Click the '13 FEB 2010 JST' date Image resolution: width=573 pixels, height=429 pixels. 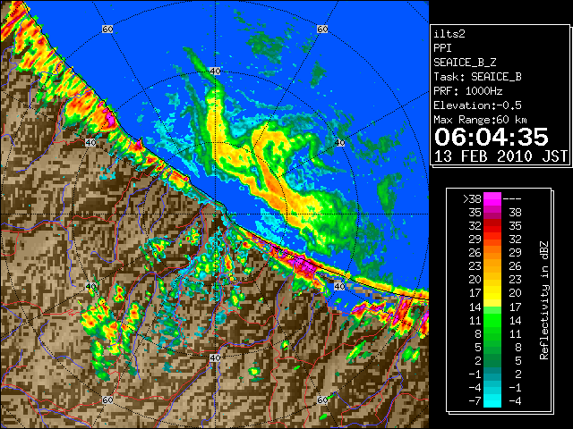[500, 156]
